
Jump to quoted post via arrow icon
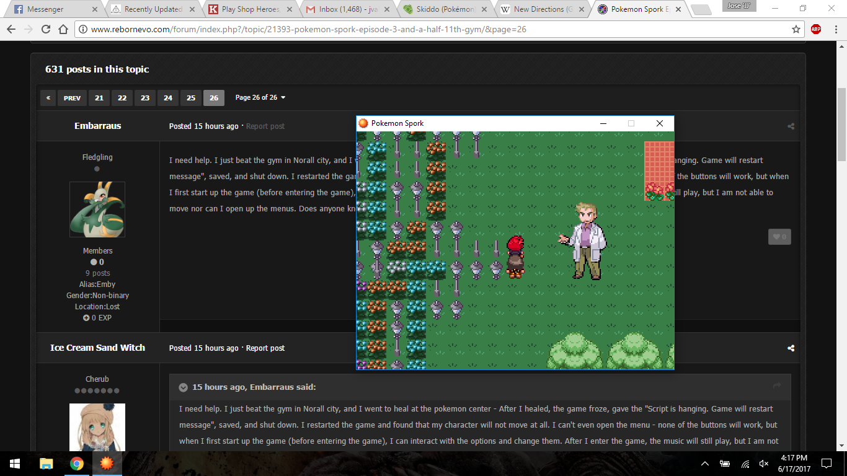(777, 386)
